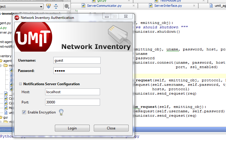Click the UMIT icon in dialog title bar
This screenshot has width=226, height=158.
click(17, 18)
